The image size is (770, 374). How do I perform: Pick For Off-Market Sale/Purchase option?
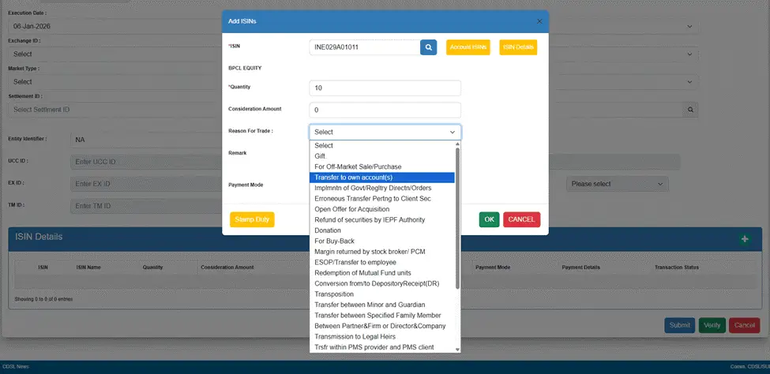[358, 166]
